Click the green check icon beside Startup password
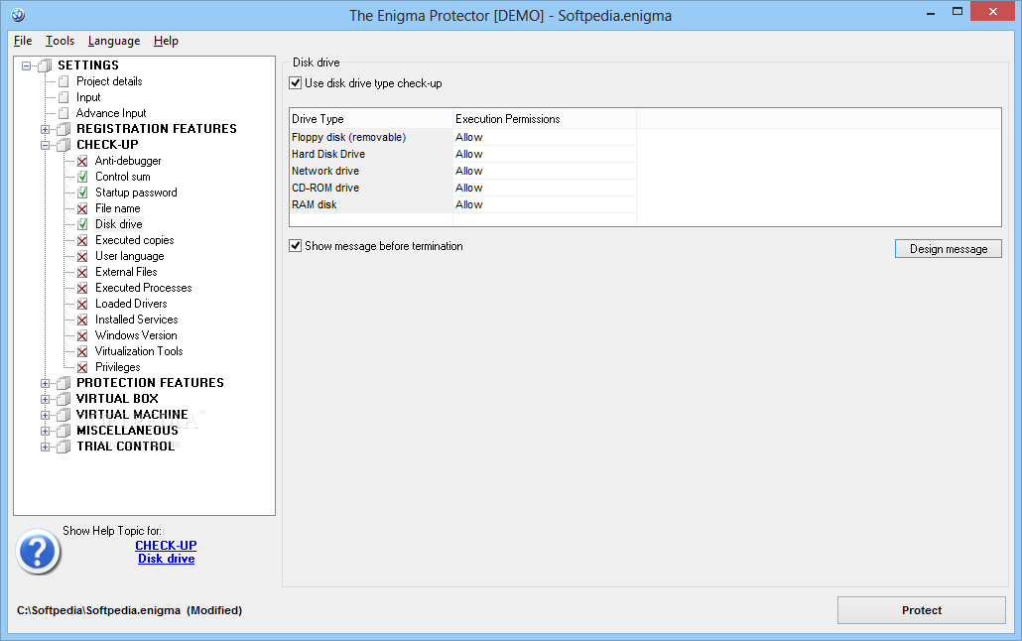 point(82,193)
